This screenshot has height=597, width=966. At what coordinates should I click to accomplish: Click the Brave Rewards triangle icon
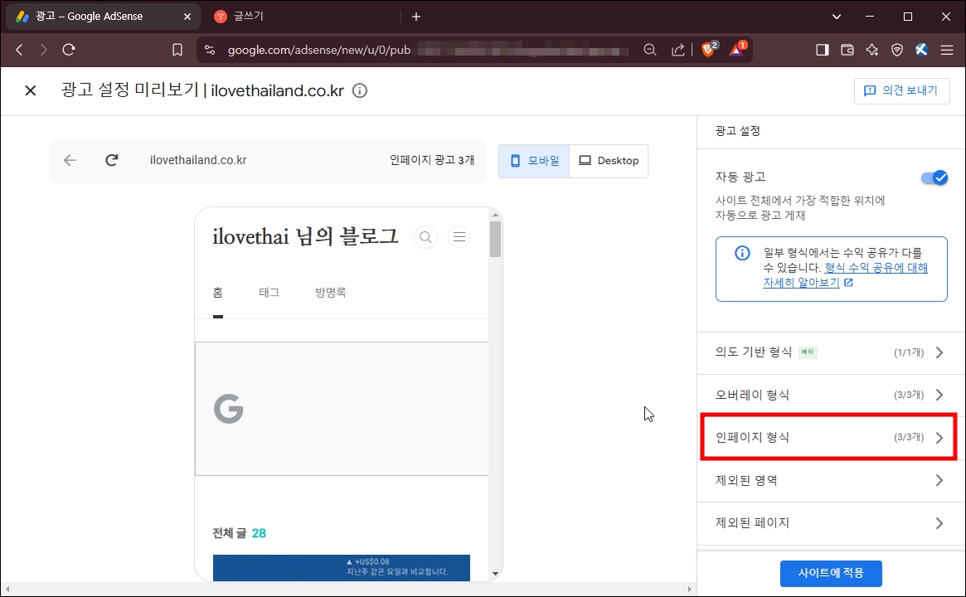click(735, 49)
